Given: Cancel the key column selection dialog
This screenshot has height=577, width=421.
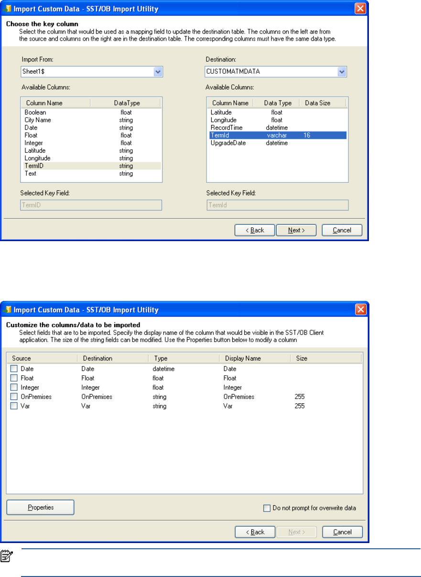Looking at the screenshot, I should (342, 230).
